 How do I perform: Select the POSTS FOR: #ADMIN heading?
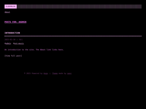pyautogui.click(x=15, y=22)
